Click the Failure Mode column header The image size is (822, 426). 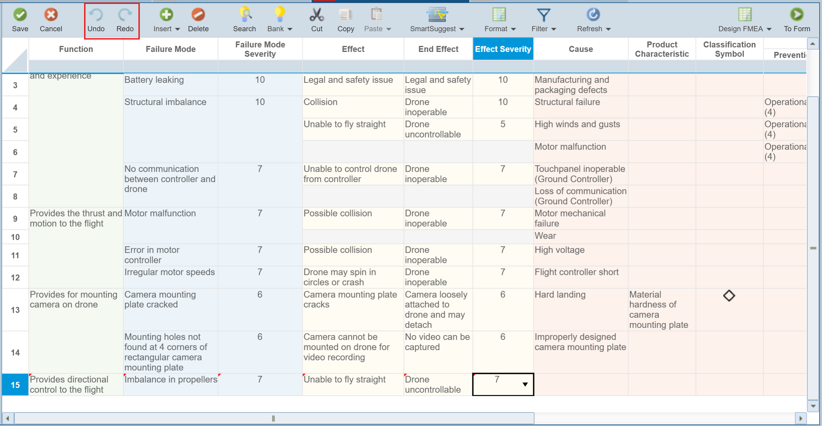click(171, 49)
